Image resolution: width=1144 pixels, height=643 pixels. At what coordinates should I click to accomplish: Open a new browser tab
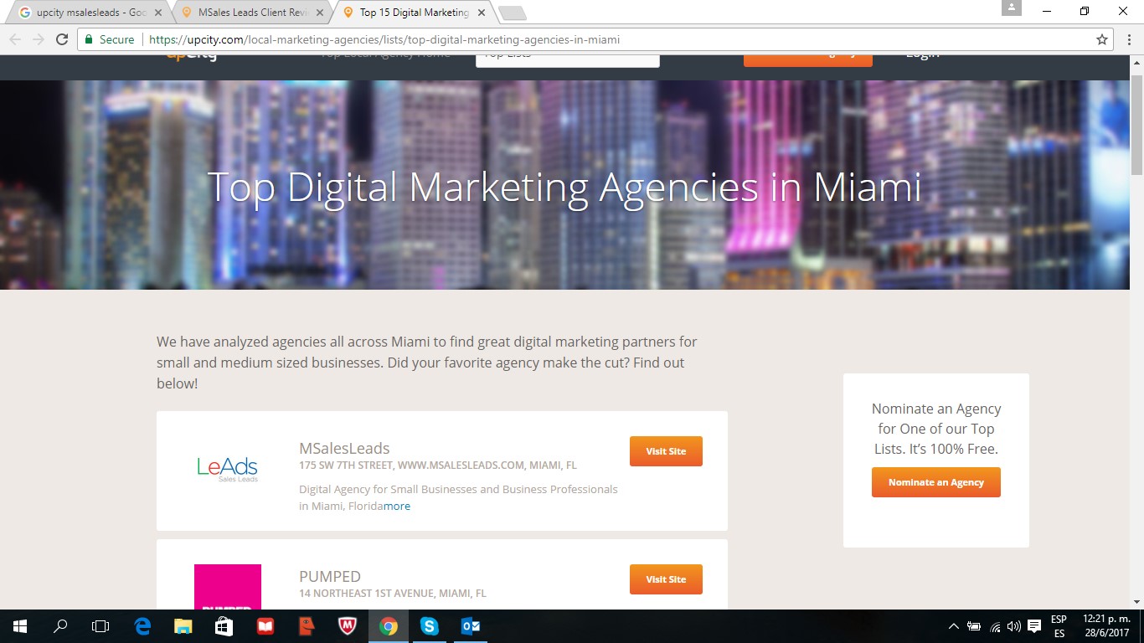512,13
